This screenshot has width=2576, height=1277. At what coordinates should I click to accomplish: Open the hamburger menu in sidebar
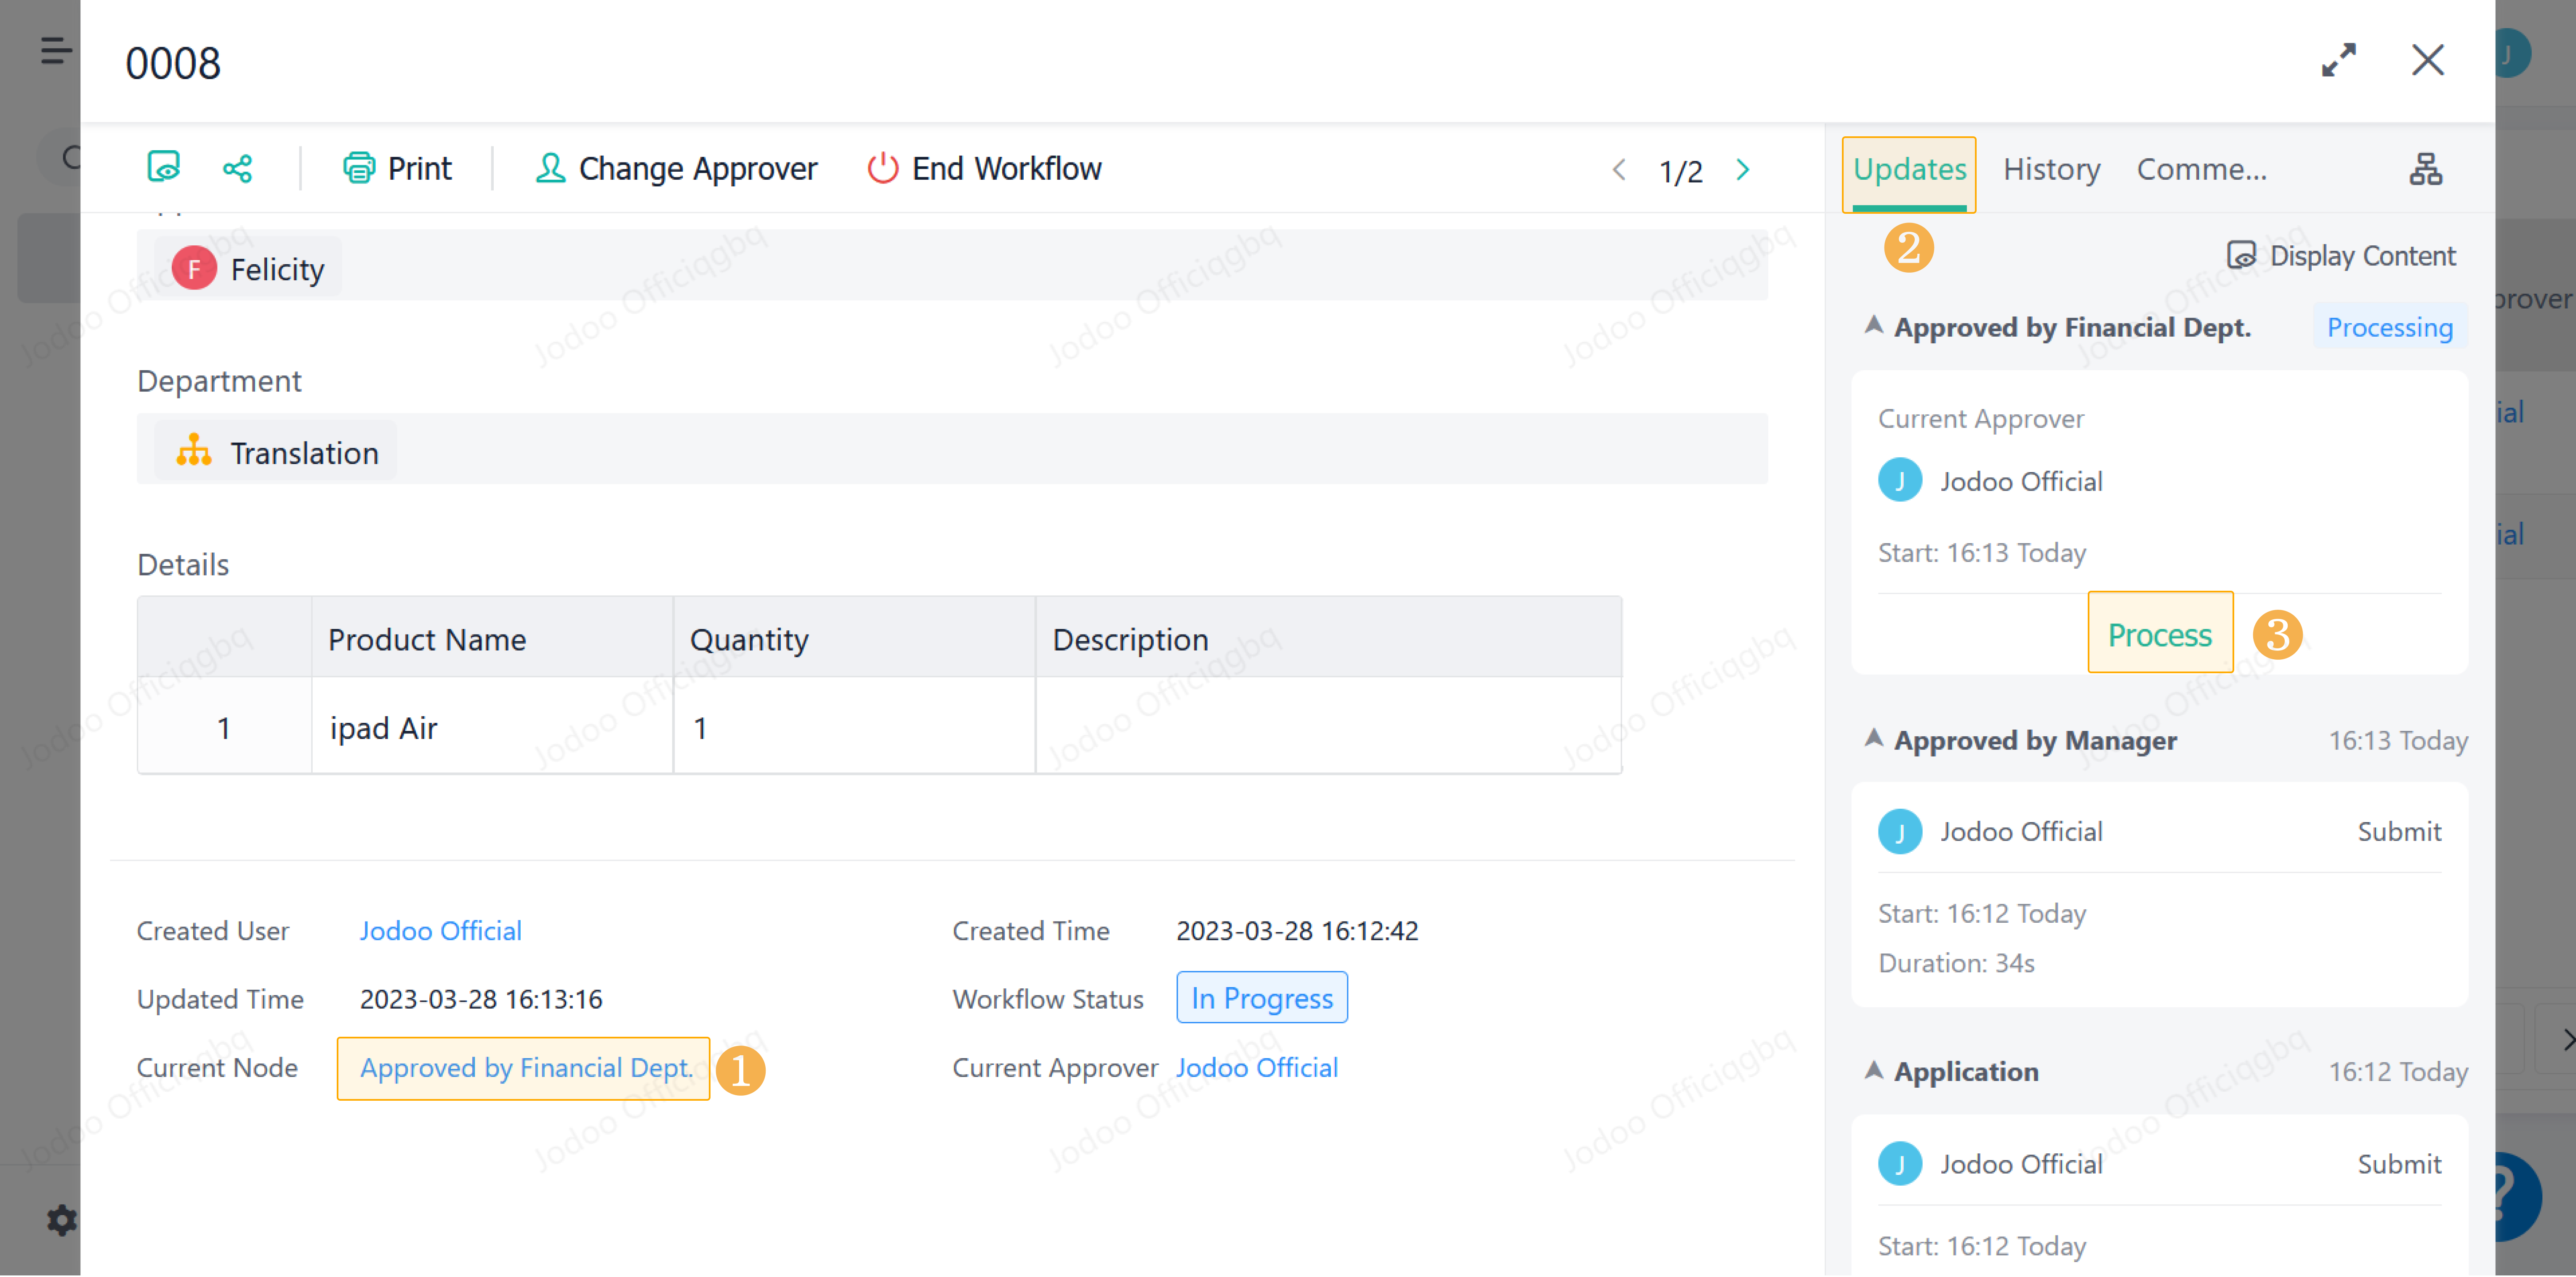click(x=56, y=50)
